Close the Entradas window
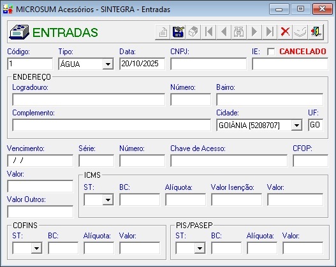Screen dimensions: 336x267 [323, 9]
